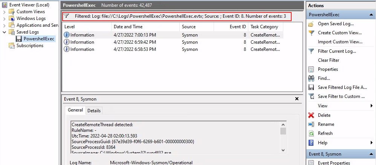Click the CreateRemoteThread detected line
The image size is (376, 165).
tap(102, 124)
